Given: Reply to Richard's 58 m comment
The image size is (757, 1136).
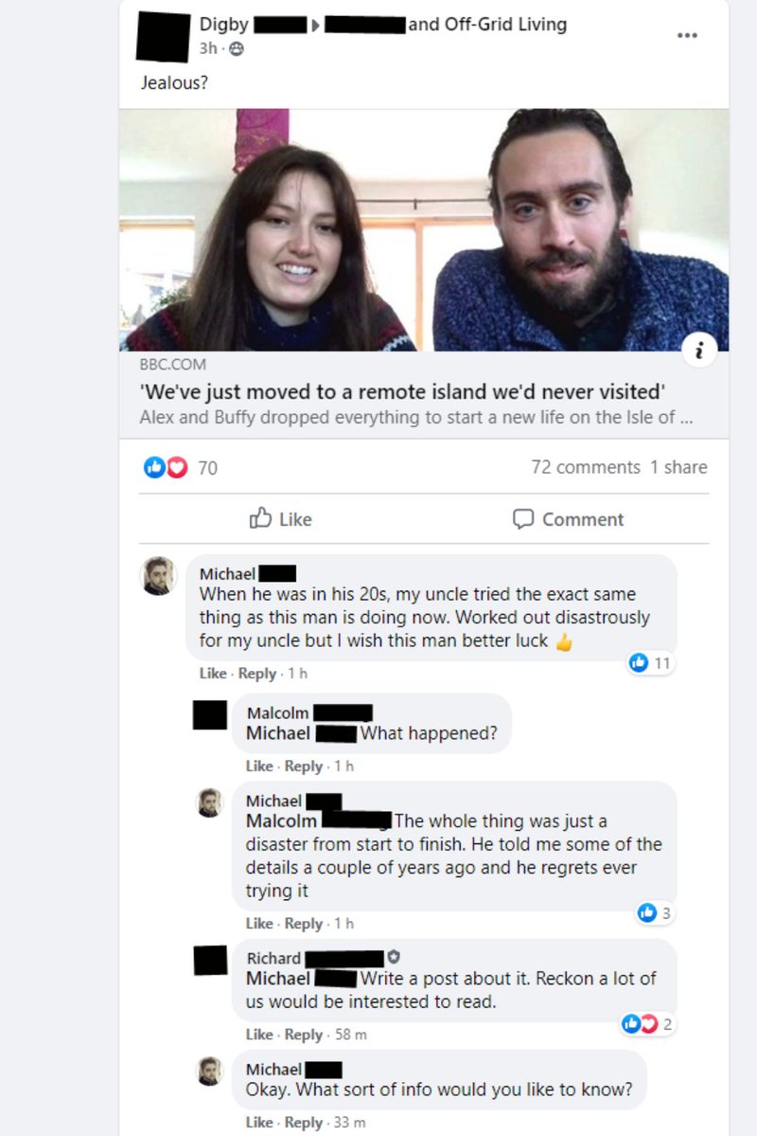Looking at the screenshot, I should [x=303, y=1035].
